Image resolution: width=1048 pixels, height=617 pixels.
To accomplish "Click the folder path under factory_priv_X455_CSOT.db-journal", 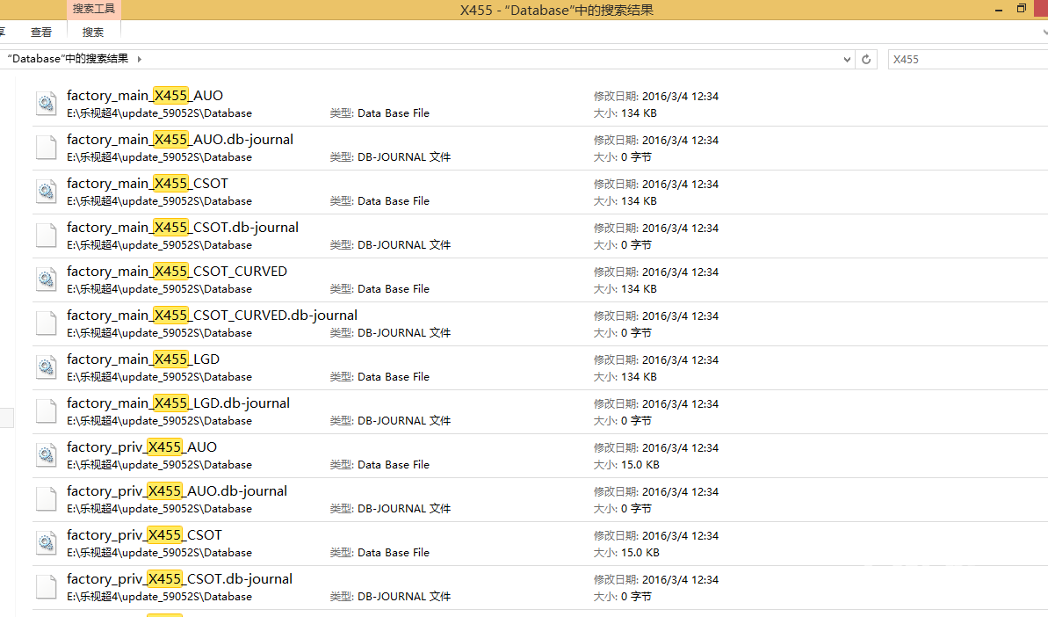I will pos(159,597).
